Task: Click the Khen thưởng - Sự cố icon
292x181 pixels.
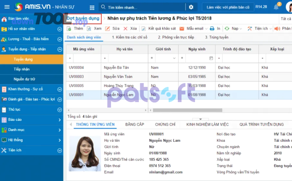Action: point(4,90)
